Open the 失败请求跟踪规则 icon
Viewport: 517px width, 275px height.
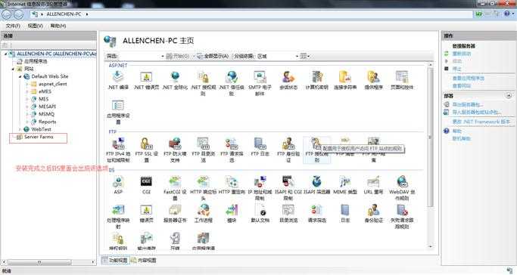click(402, 210)
